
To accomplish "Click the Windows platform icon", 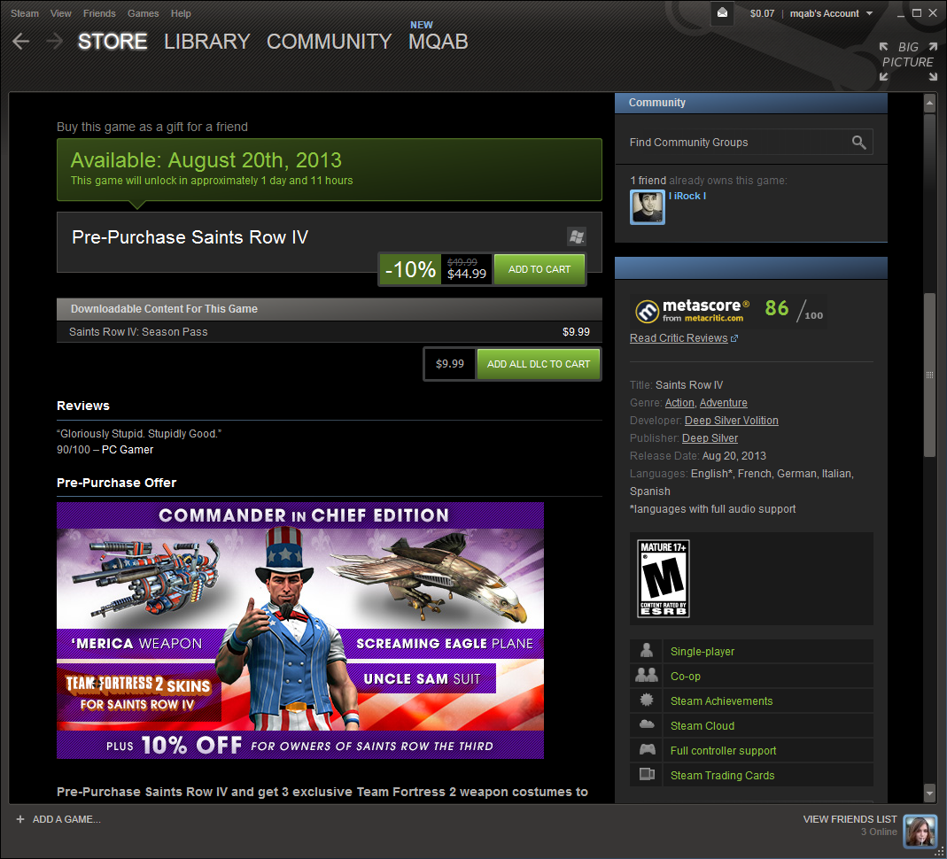I will tap(577, 236).
